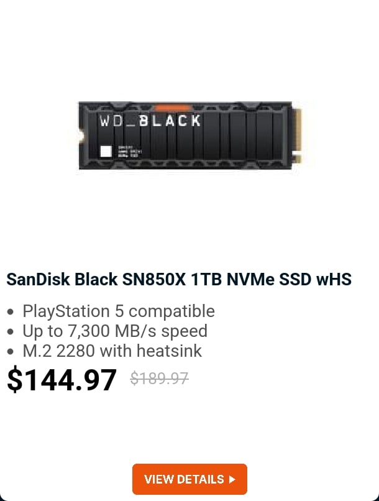
Task: Click the bullet beside PlayStation 5 compatible
Action: pyautogui.click(x=10, y=312)
